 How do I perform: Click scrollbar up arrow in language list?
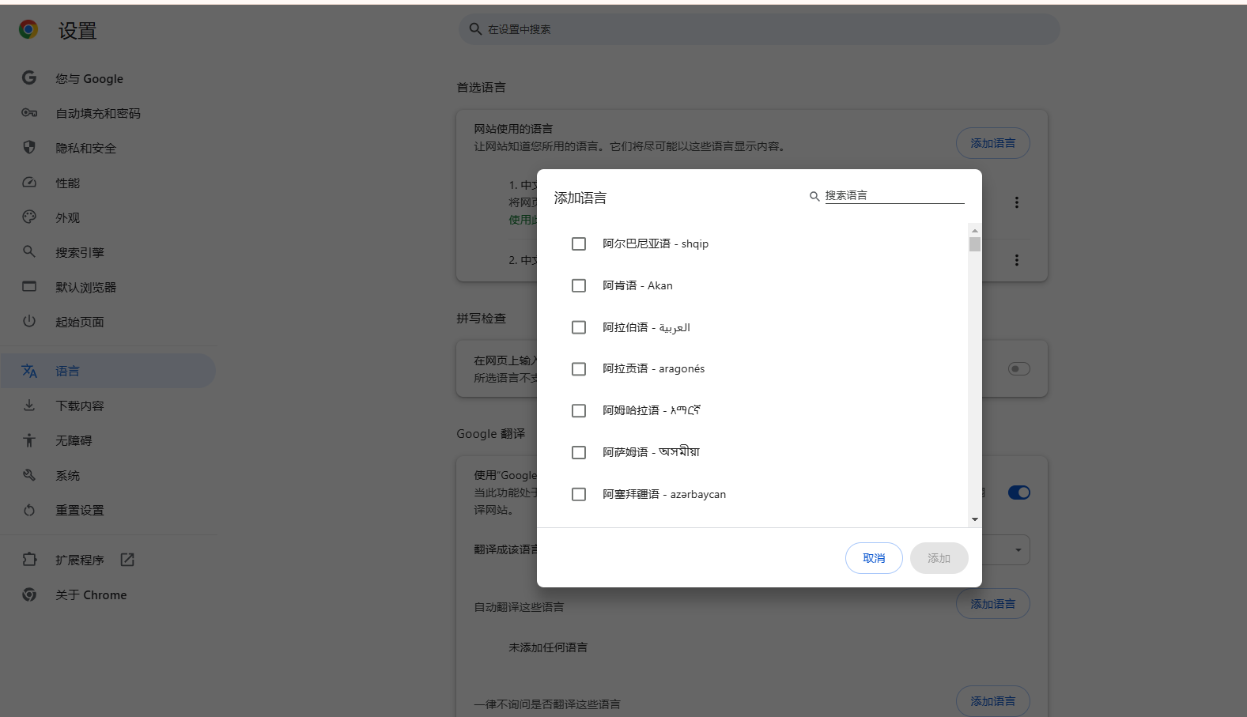click(x=975, y=230)
